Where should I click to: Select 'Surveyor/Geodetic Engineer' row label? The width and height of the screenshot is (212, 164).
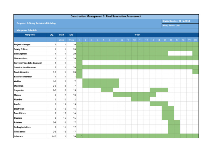[x=28, y=63]
